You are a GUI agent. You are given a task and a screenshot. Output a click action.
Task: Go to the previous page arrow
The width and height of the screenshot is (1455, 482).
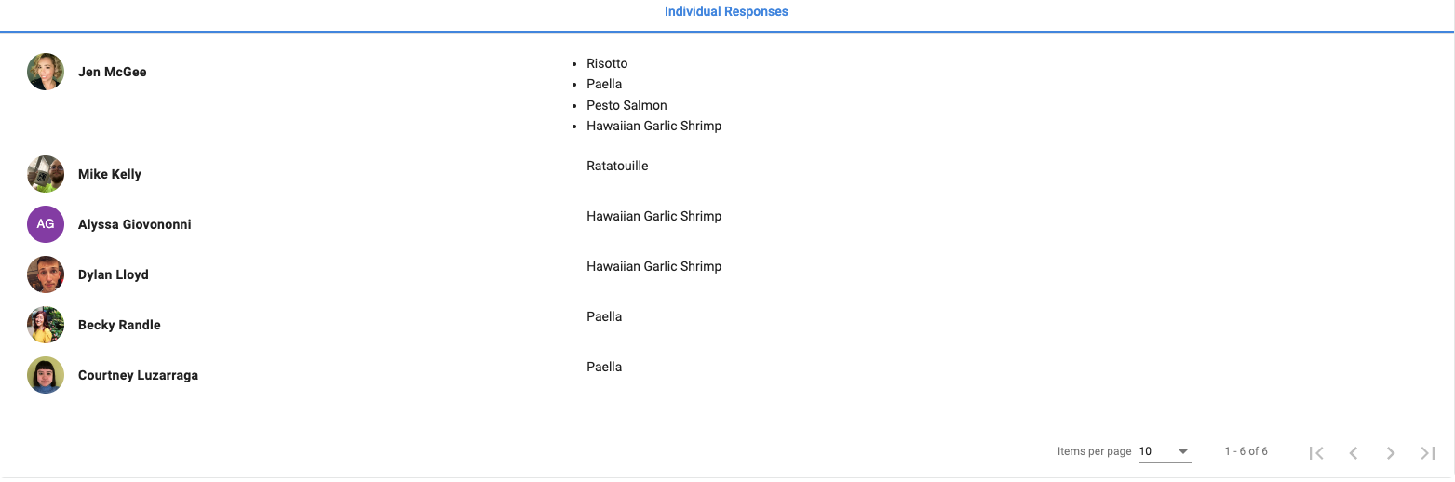[1354, 452]
